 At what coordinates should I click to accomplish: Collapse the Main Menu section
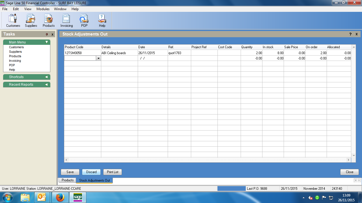(x=47, y=42)
